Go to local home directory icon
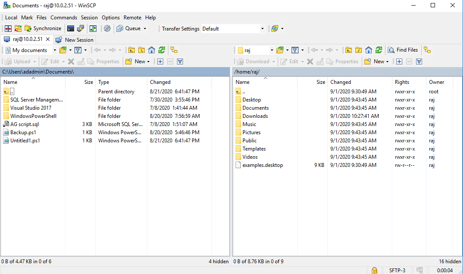This screenshot has width=463, height=274. tap(152, 50)
